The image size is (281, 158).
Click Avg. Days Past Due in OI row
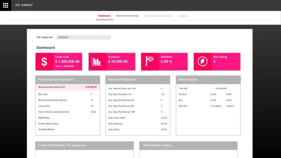coord(138,94)
